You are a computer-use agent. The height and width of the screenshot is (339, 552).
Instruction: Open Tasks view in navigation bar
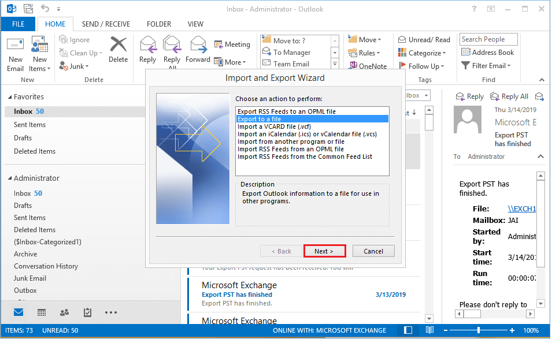pos(87,312)
